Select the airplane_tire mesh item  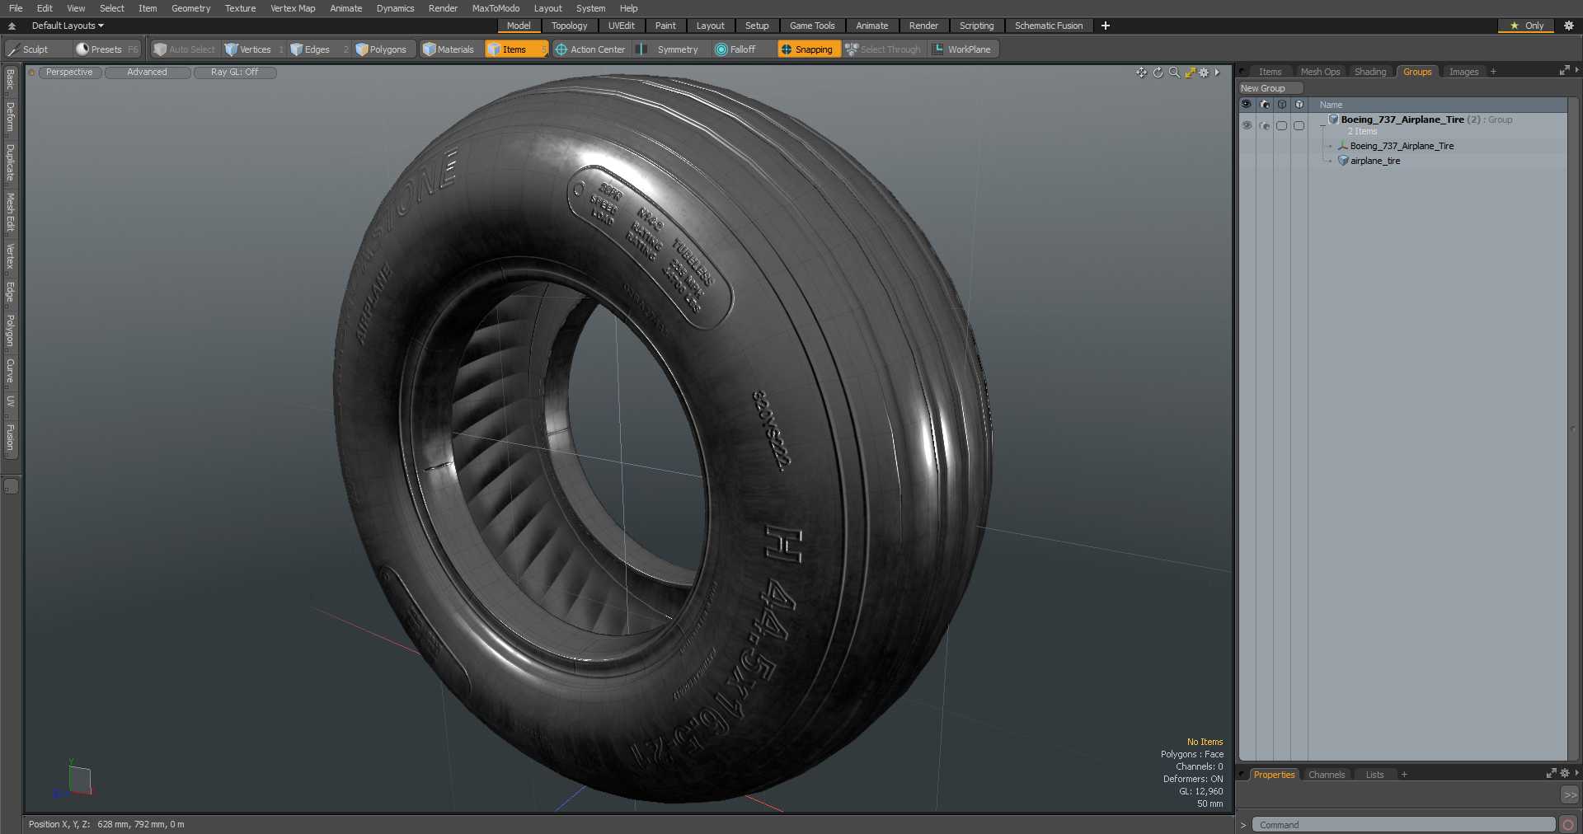click(1375, 161)
